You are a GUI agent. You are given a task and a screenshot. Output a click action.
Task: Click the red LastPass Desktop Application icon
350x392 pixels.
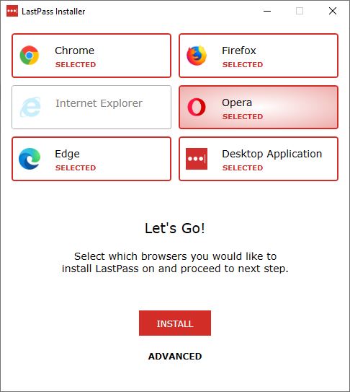pos(197,159)
